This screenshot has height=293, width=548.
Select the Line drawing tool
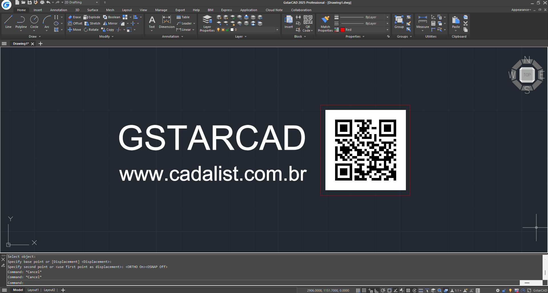point(8,22)
